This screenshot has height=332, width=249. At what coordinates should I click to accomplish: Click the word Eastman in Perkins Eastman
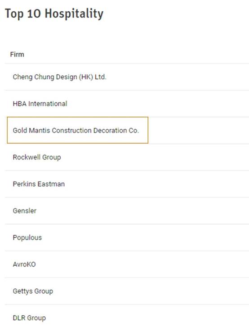point(51,184)
